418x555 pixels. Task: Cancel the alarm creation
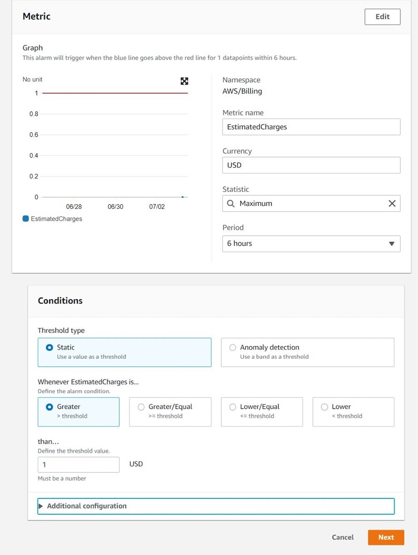[x=343, y=537]
